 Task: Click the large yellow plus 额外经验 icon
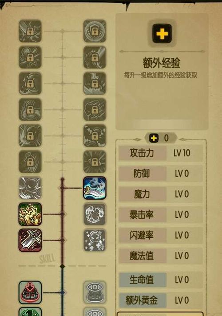(x=162, y=33)
